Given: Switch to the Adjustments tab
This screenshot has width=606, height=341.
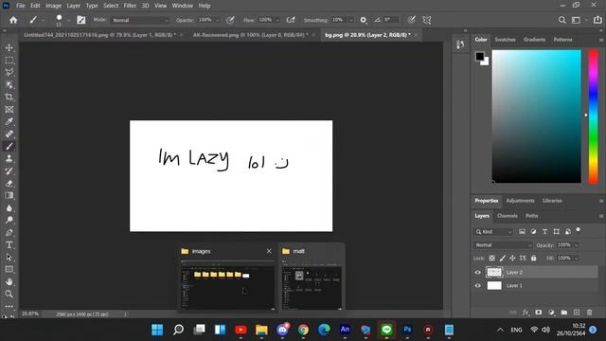Looking at the screenshot, I should click(x=520, y=201).
